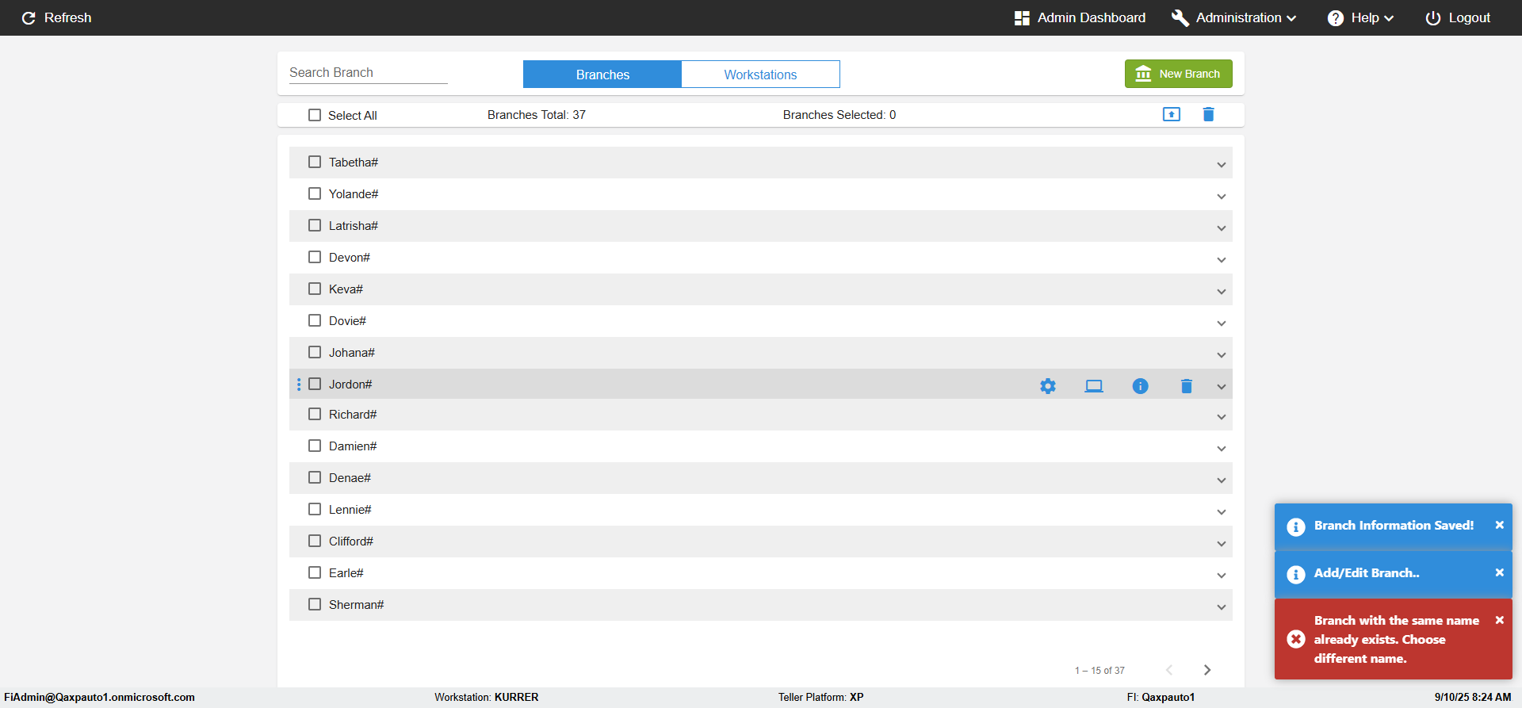Show info icon for Jordon# branch
Image resolution: width=1522 pixels, height=708 pixels.
pyautogui.click(x=1141, y=386)
